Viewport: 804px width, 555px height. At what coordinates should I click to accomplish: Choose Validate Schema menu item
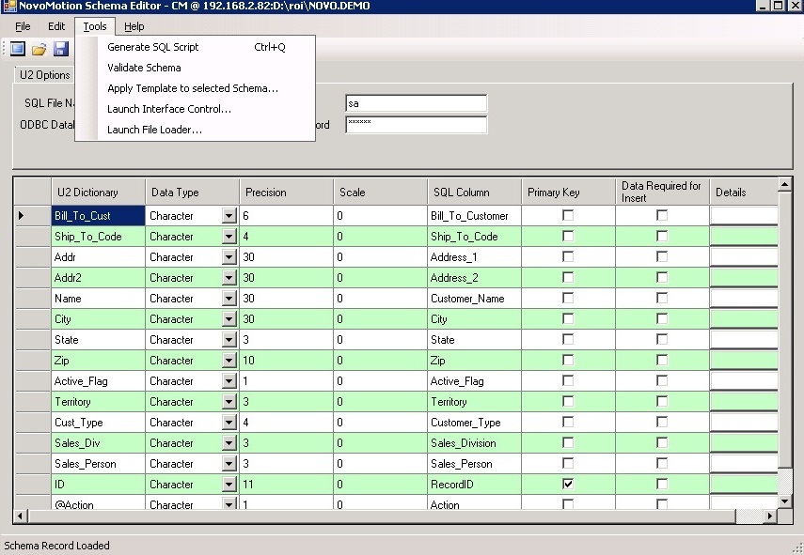coord(144,68)
